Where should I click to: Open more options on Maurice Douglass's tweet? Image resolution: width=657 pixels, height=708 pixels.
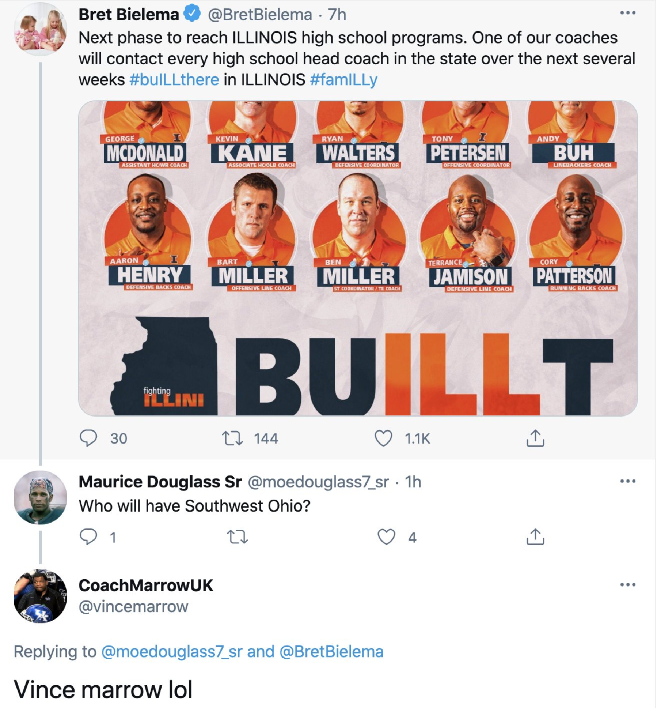point(628,481)
